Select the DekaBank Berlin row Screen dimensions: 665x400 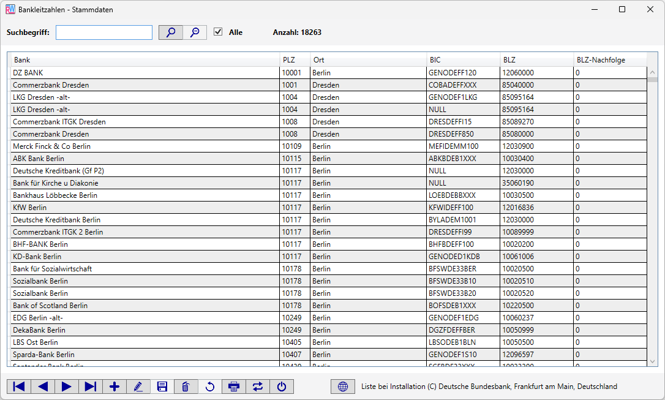[329, 330]
